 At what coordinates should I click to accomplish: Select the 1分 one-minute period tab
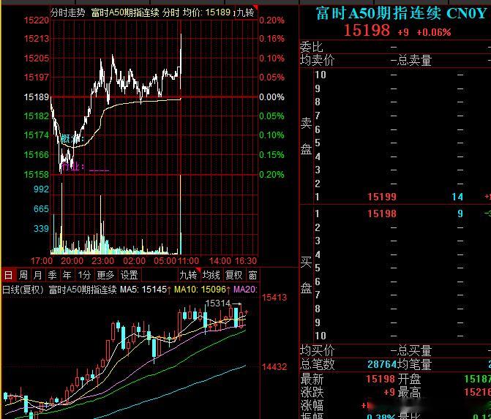[x=84, y=275]
